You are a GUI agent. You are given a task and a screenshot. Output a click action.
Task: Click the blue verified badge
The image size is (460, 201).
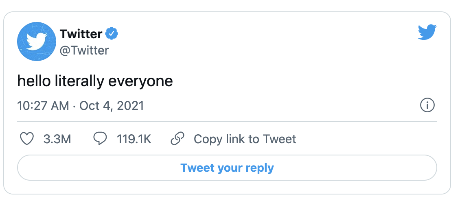pos(112,34)
